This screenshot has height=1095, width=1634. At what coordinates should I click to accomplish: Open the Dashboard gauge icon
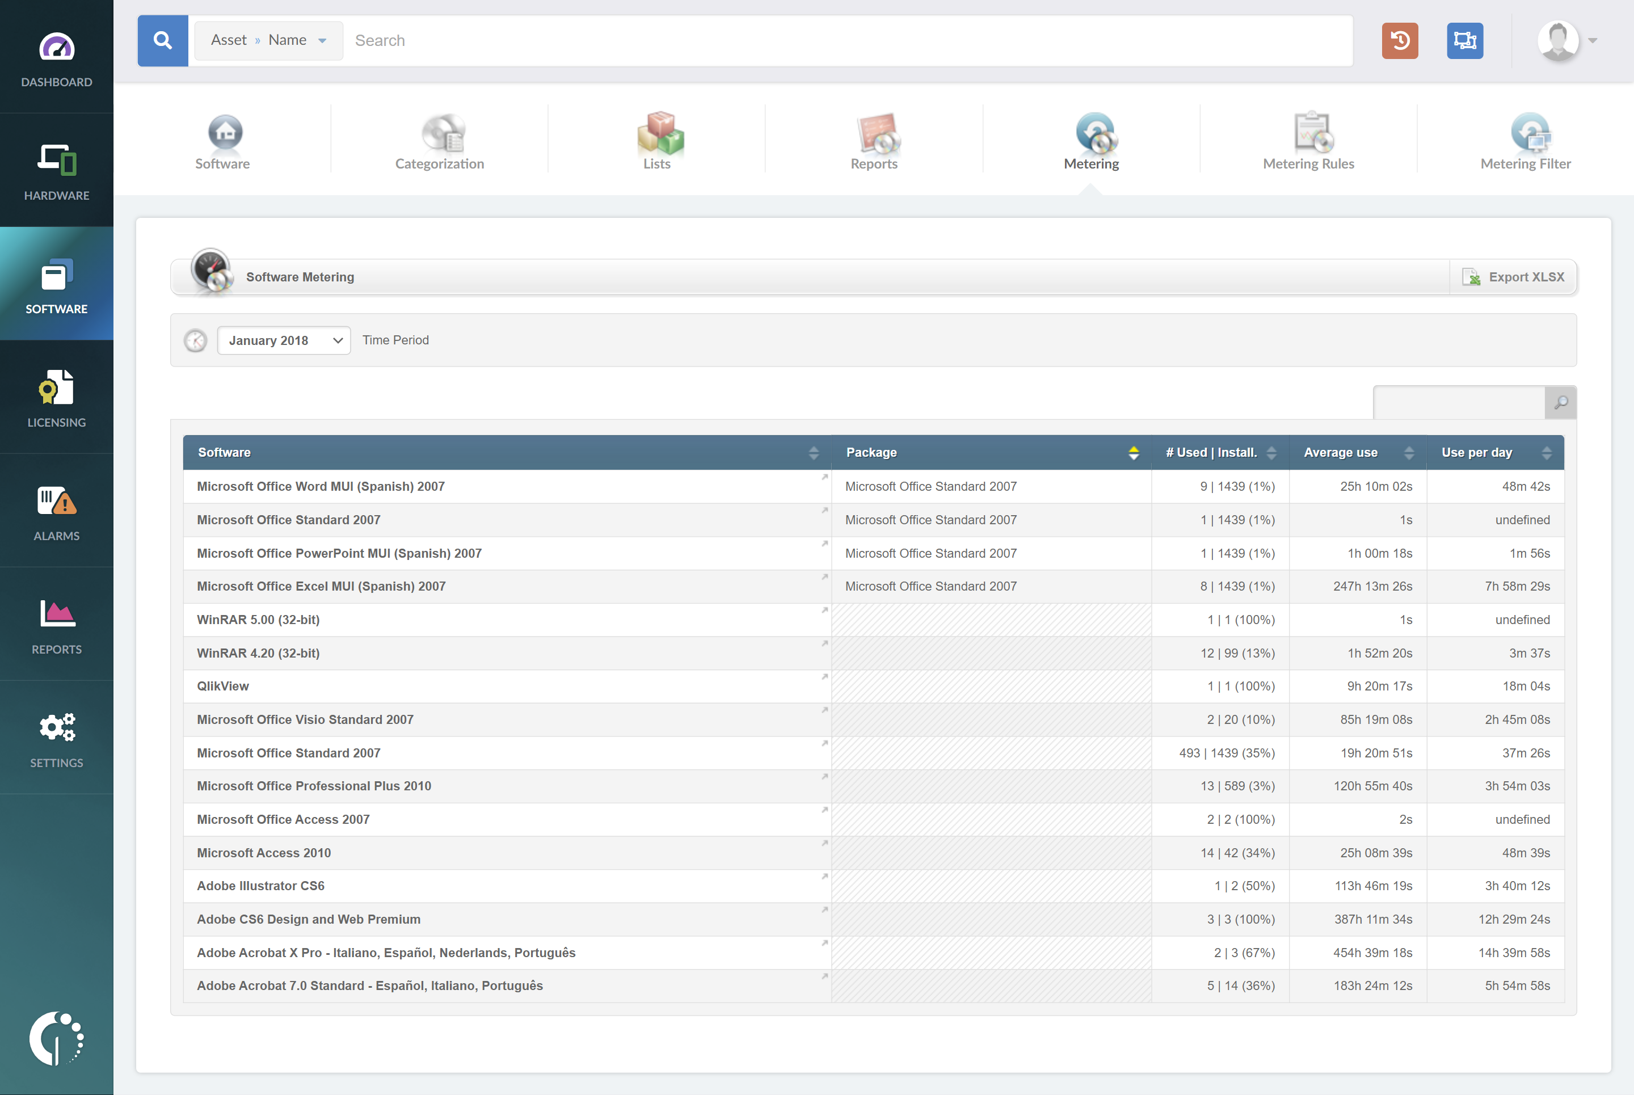pos(57,48)
